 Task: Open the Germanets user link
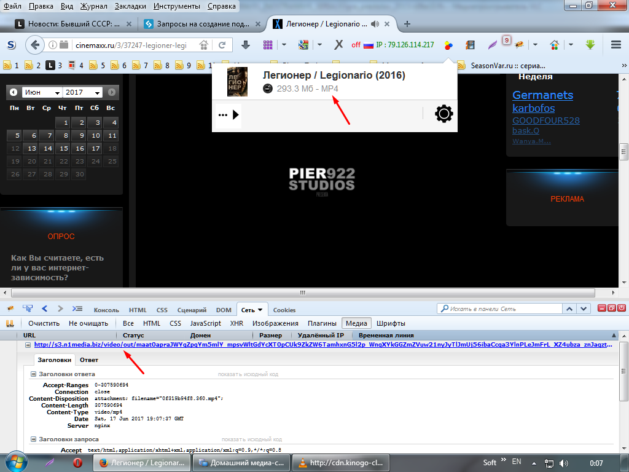point(542,95)
